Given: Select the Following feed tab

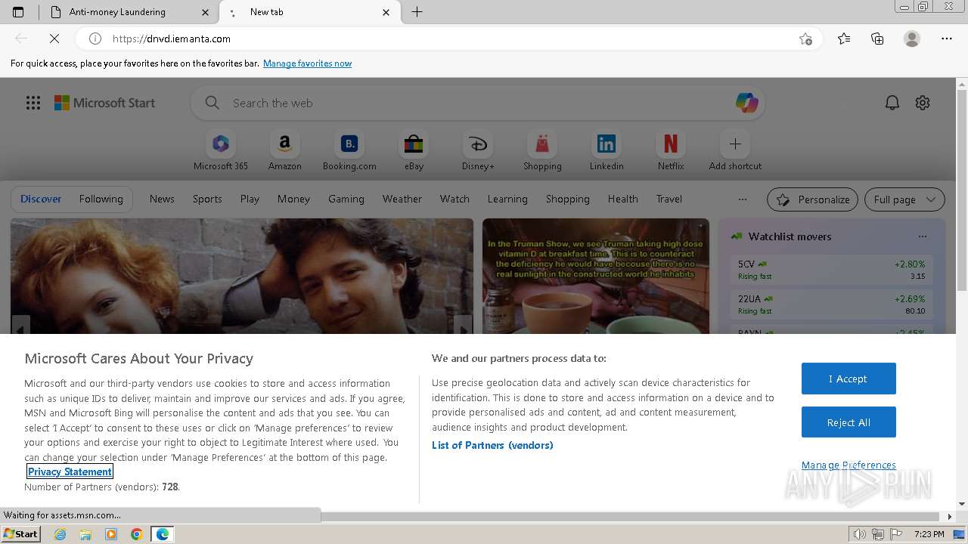Looking at the screenshot, I should 101,199.
